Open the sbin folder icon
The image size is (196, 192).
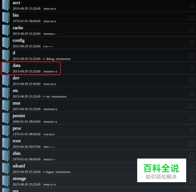pos(6,156)
